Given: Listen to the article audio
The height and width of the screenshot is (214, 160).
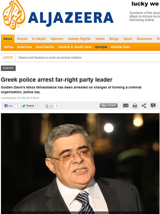Looking at the screenshot, I should pos(108,105).
